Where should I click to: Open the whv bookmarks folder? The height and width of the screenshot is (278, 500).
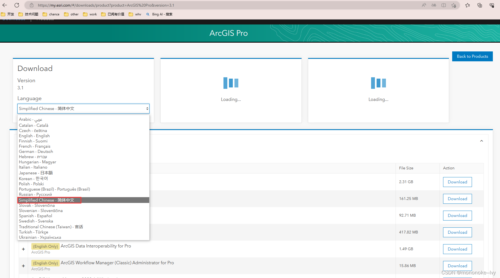135,14
